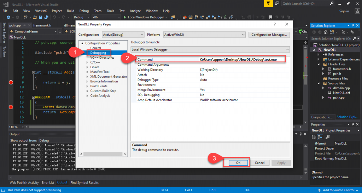
Task: Open the Debugger to launch dropdown
Action: tap(210, 49)
